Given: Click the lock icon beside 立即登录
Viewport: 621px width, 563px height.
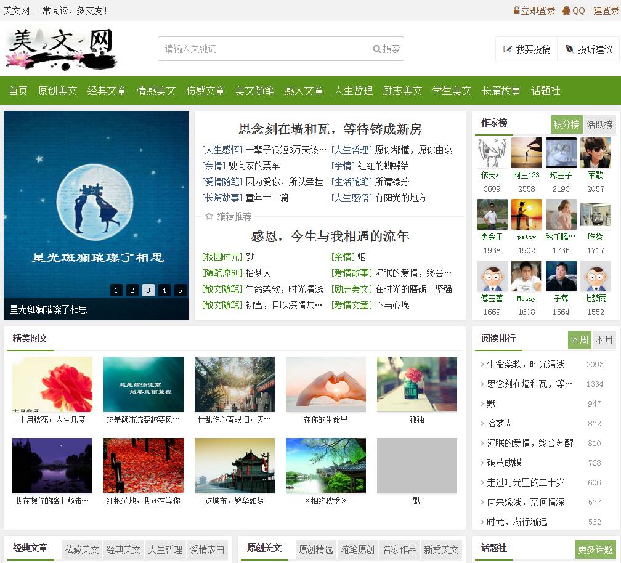Looking at the screenshot, I should pos(516,10).
